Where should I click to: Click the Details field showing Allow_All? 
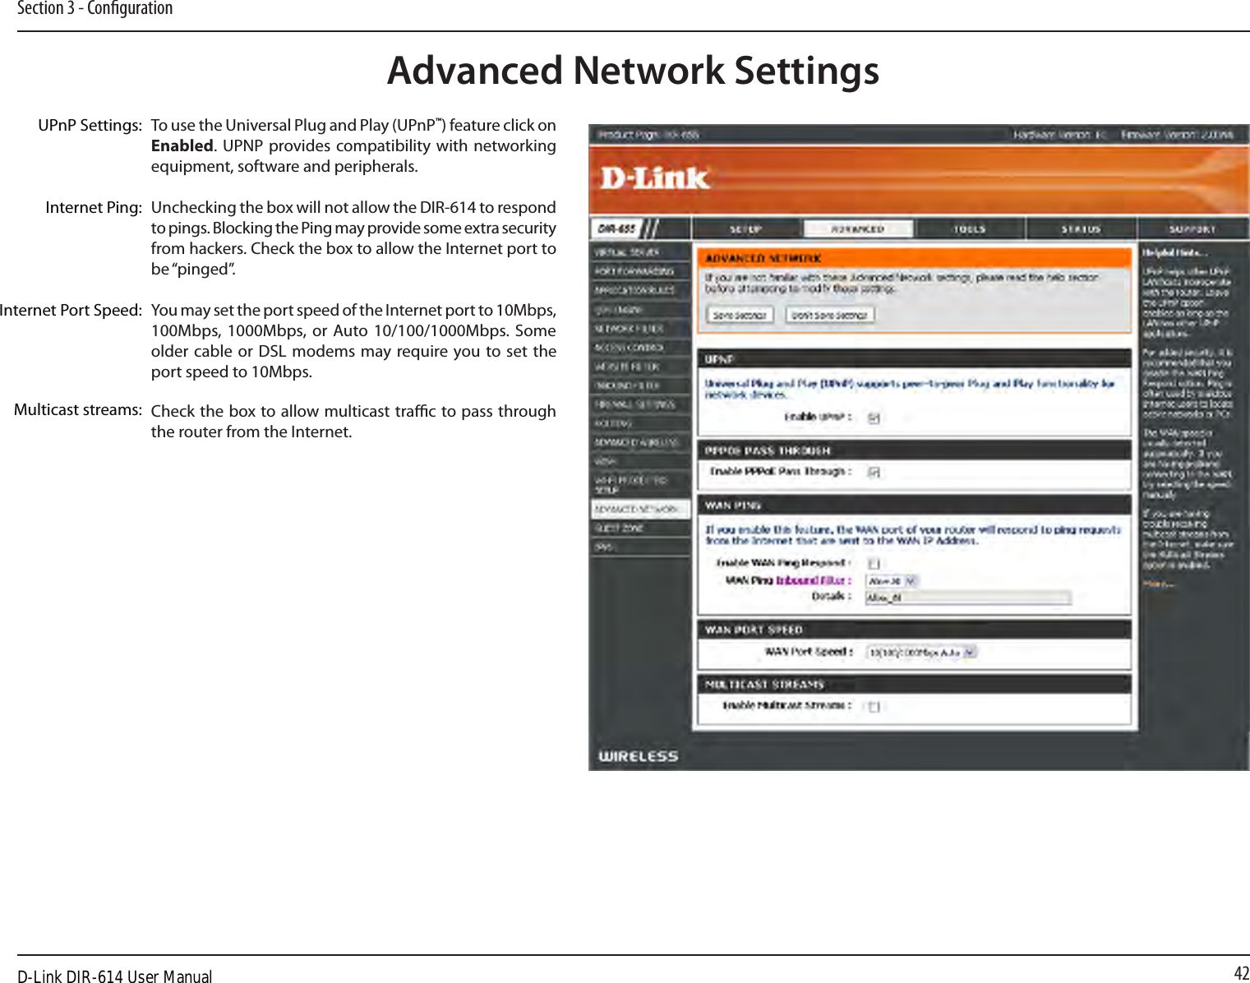(968, 598)
